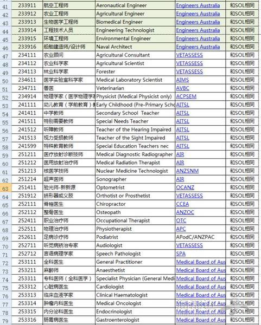This screenshot has height=325, width=261.
Task: Open Engineers Australia link for Aeronautical Engineer
Action: point(198,5)
